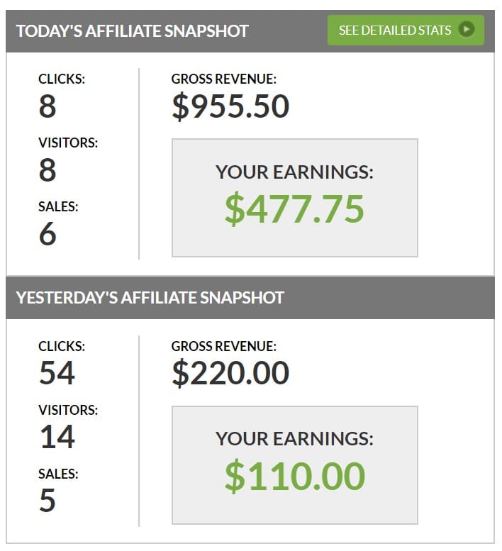502x551 pixels.
Task: Click yesterday's visitors count 14
Action: (57, 437)
